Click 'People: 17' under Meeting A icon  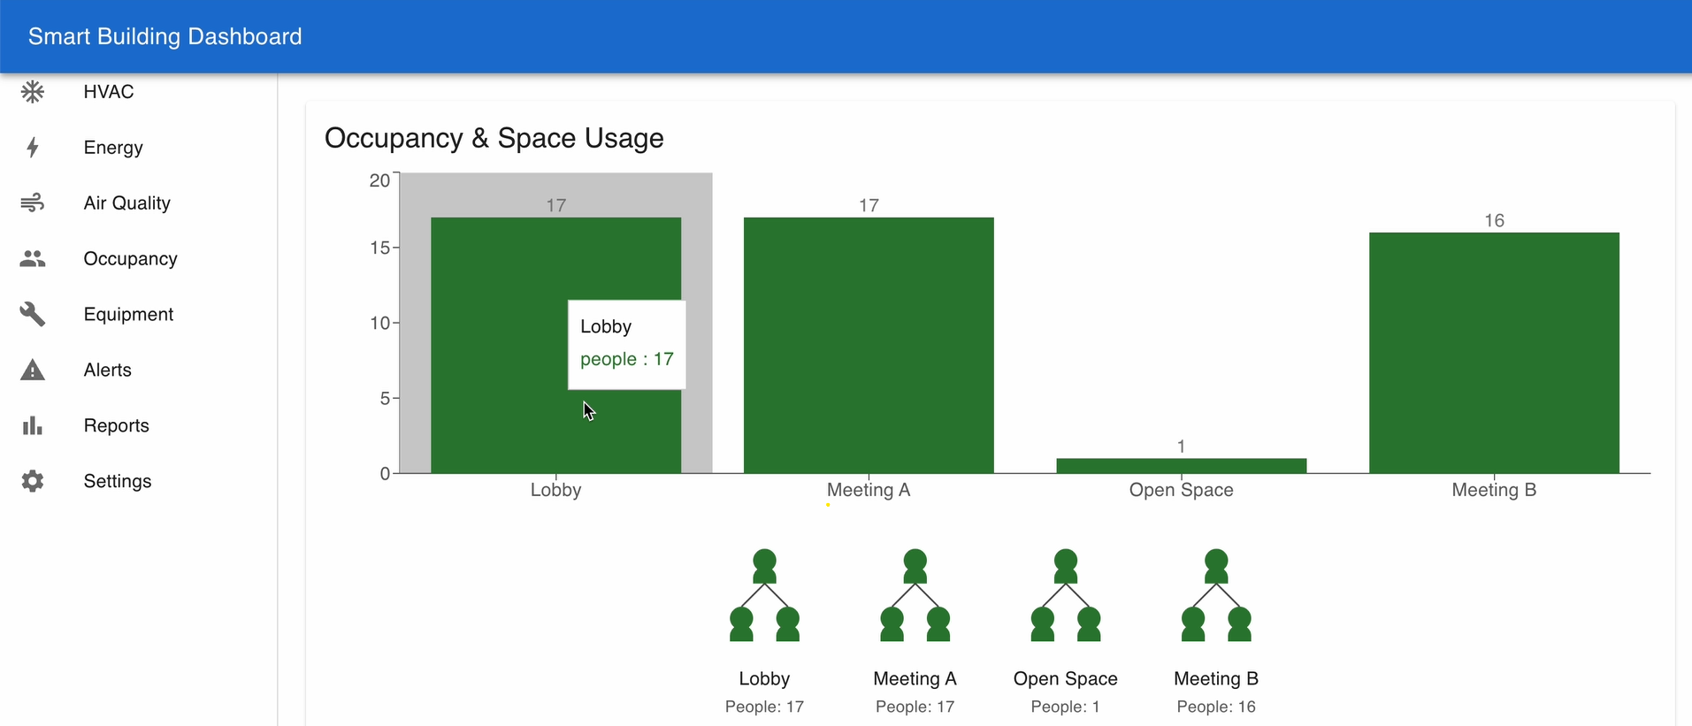915,707
